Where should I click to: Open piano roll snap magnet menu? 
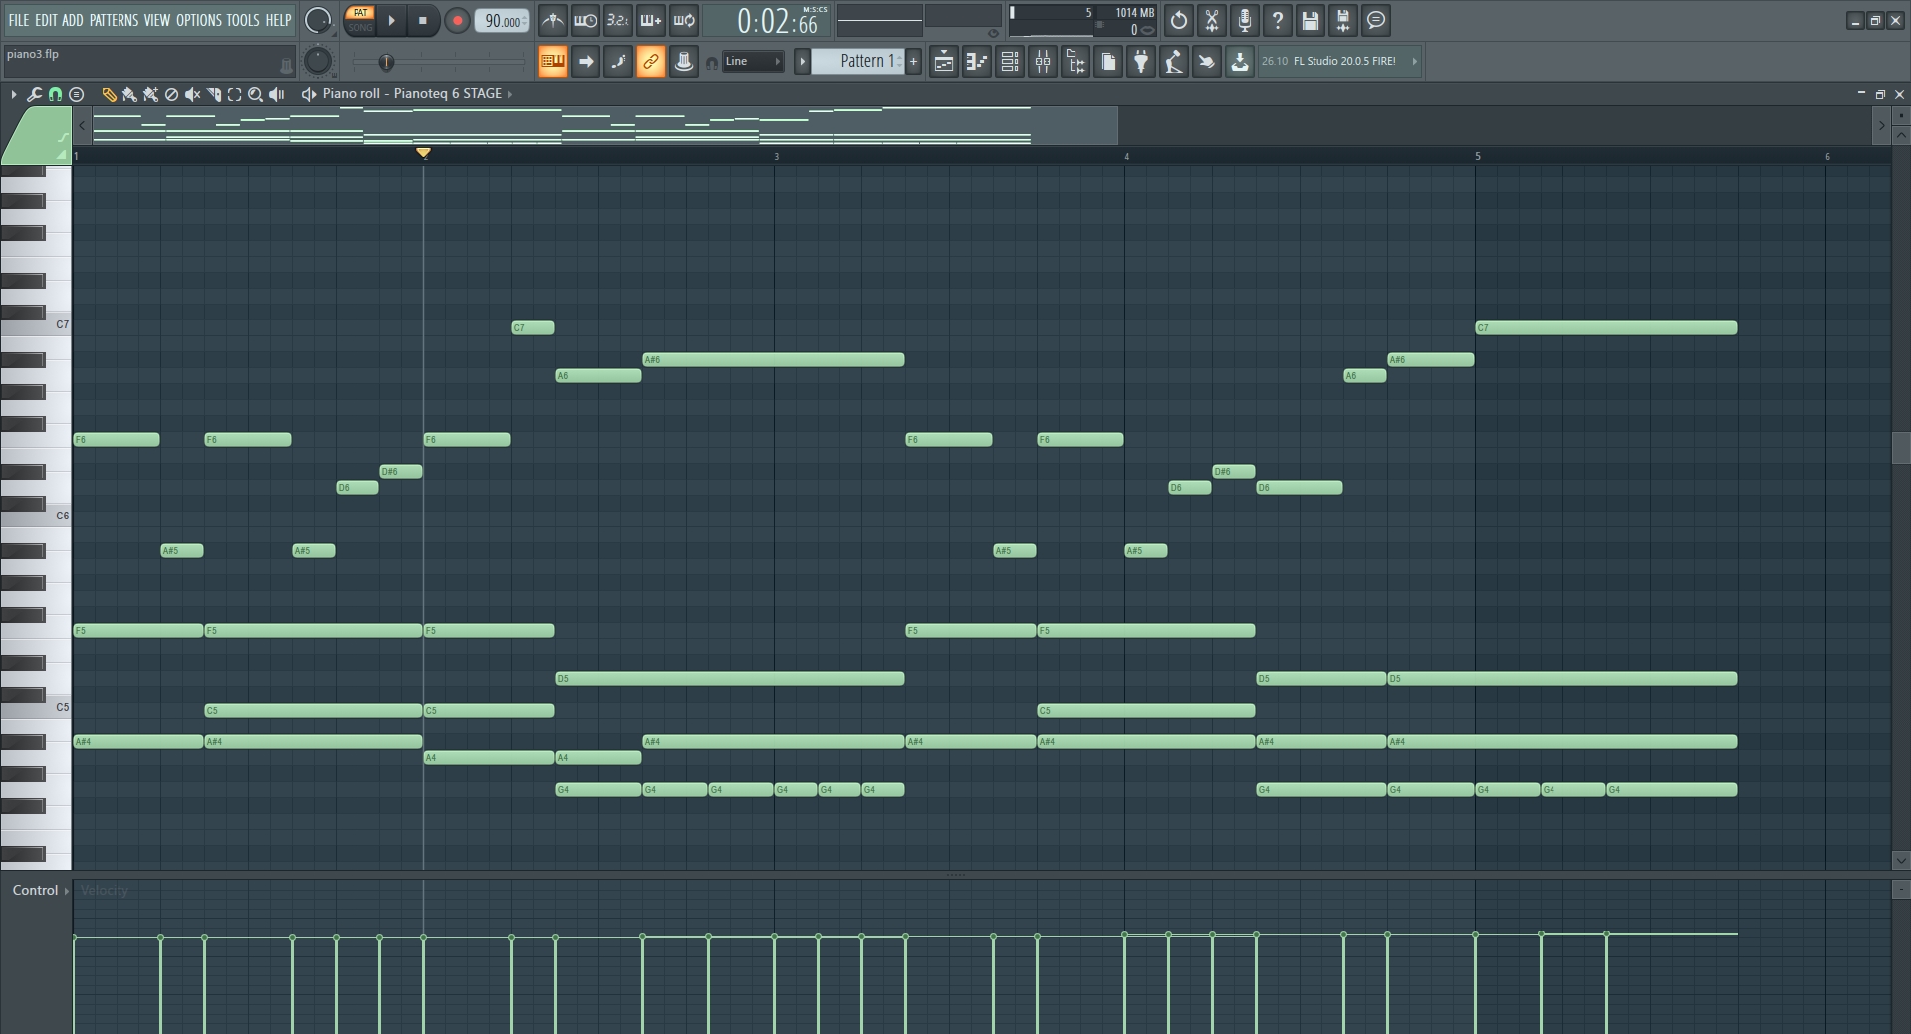click(55, 94)
